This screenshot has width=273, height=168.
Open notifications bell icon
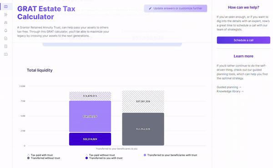[x=6, y=31]
